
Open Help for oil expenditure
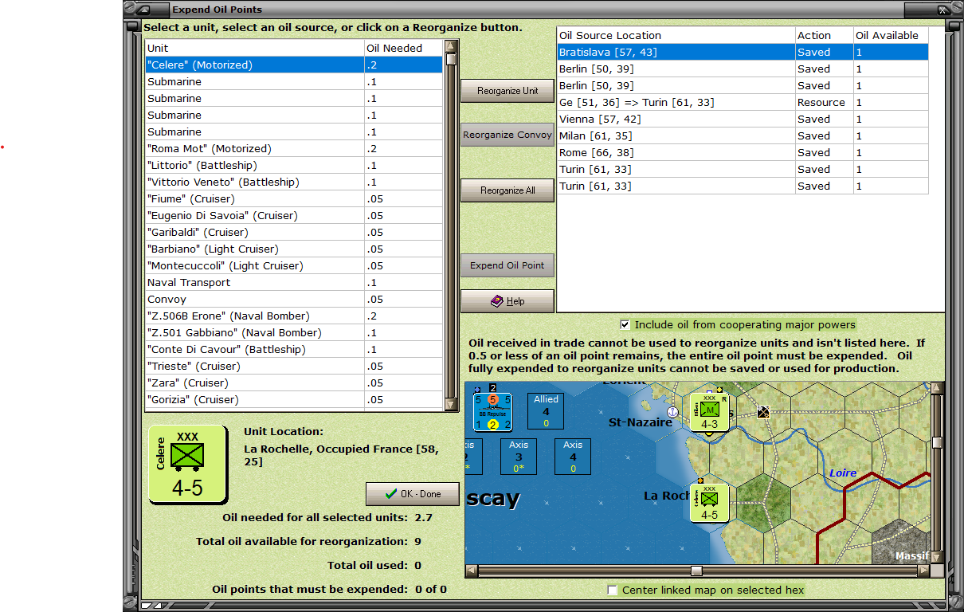[507, 301]
